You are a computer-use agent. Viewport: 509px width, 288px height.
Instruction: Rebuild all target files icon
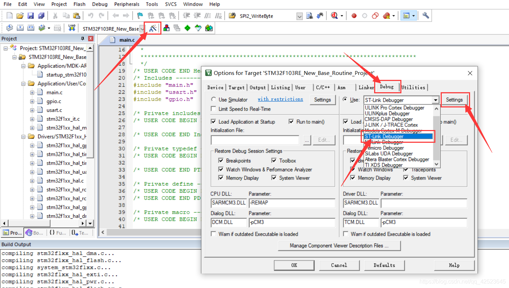pyautogui.click(x=31, y=28)
